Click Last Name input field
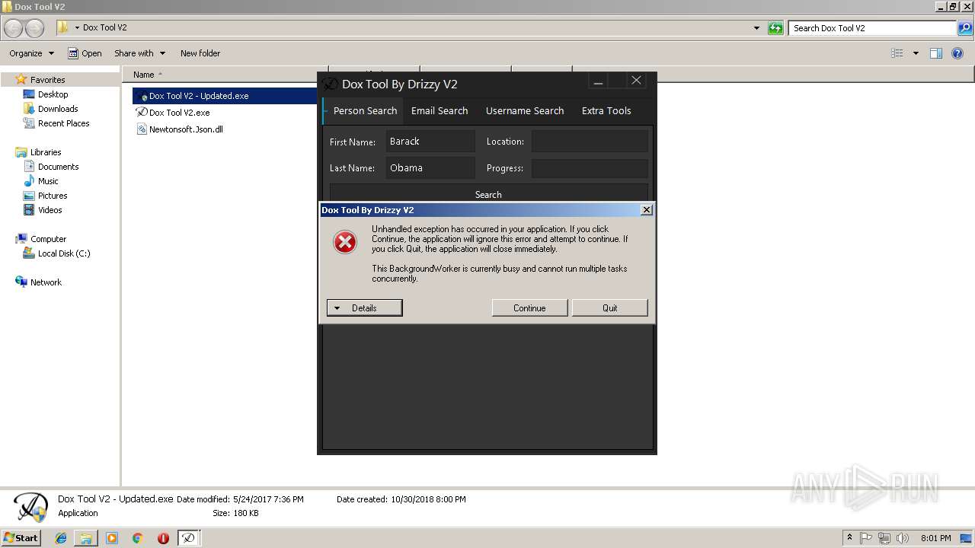The height and width of the screenshot is (548, 975). pyautogui.click(x=430, y=168)
